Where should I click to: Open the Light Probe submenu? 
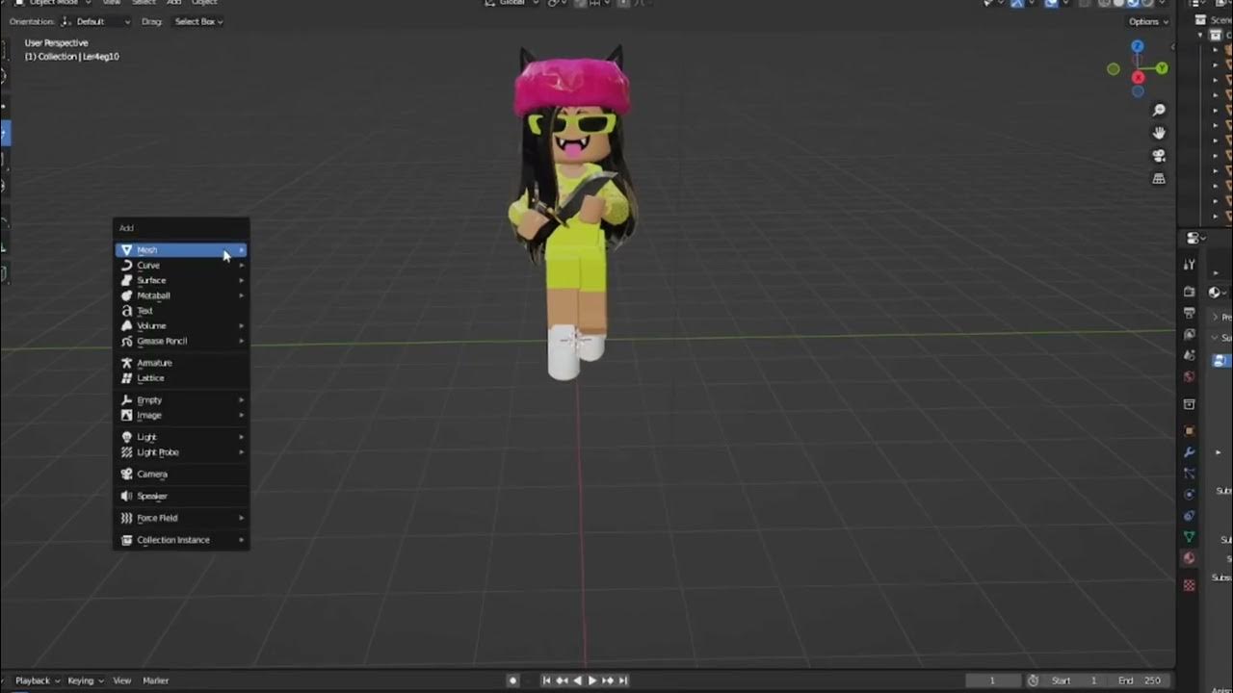coord(181,452)
